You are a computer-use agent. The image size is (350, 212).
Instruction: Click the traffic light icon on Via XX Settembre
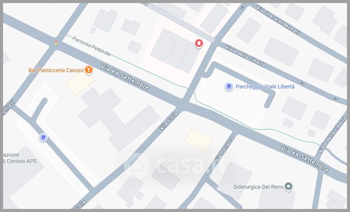pos(56,43)
